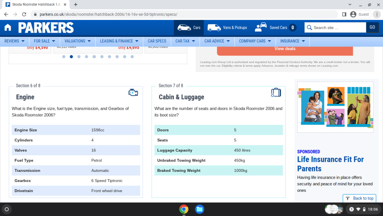The image size is (383, 216).
Task: Click the Engine section icon
Action: point(133,92)
